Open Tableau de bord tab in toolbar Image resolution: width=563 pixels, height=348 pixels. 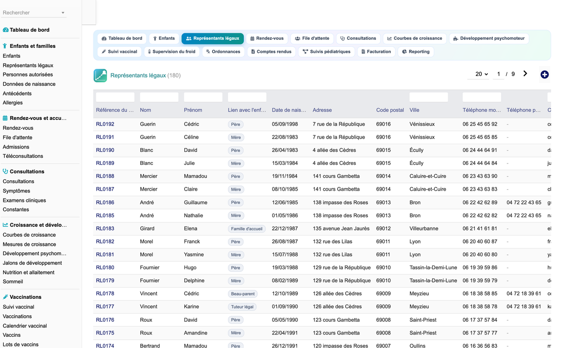(x=122, y=38)
